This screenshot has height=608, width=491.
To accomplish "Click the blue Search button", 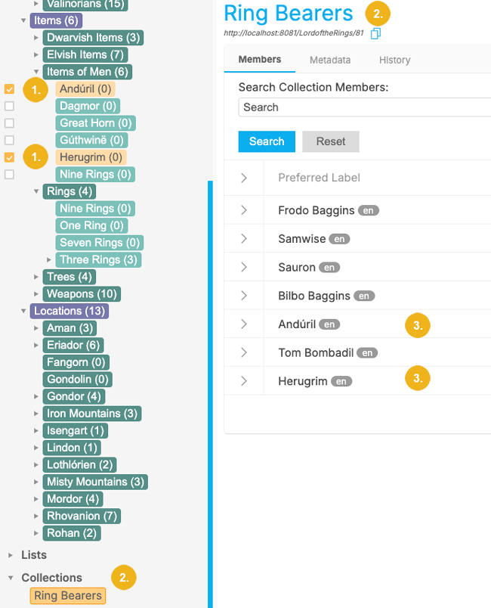I will [267, 141].
